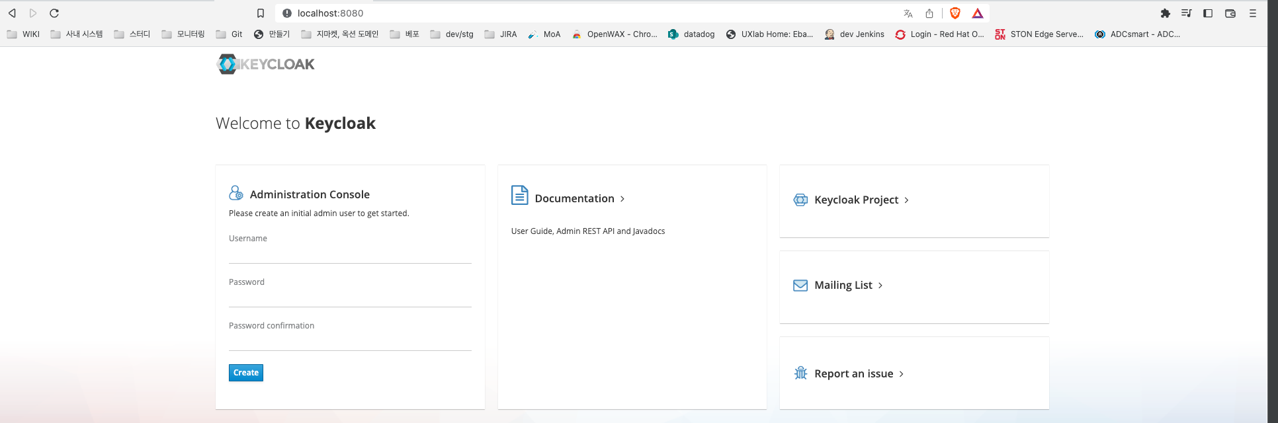1278x423 pixels.
Task: Open the browser hamburger menu
Action: tap(1253, 13)
